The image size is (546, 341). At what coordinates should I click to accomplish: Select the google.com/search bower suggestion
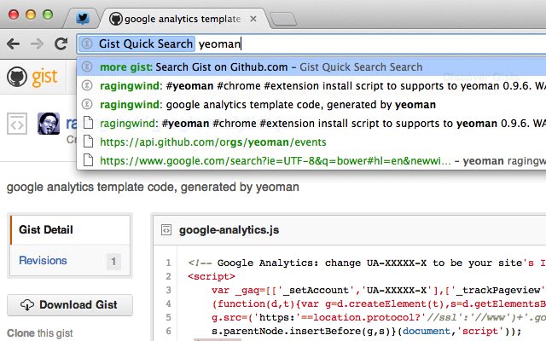311,161
